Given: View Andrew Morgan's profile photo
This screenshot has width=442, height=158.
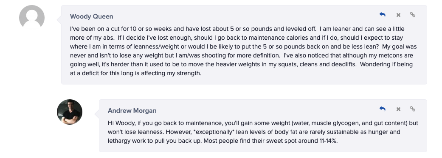Looking at the screenshot, I should pyautogui.click(x=70, y=112).
